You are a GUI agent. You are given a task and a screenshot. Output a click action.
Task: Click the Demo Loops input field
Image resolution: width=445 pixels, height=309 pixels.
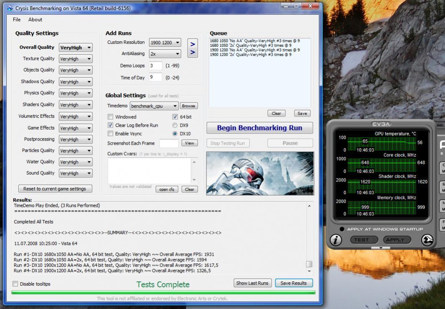click(x=155, y=66)
